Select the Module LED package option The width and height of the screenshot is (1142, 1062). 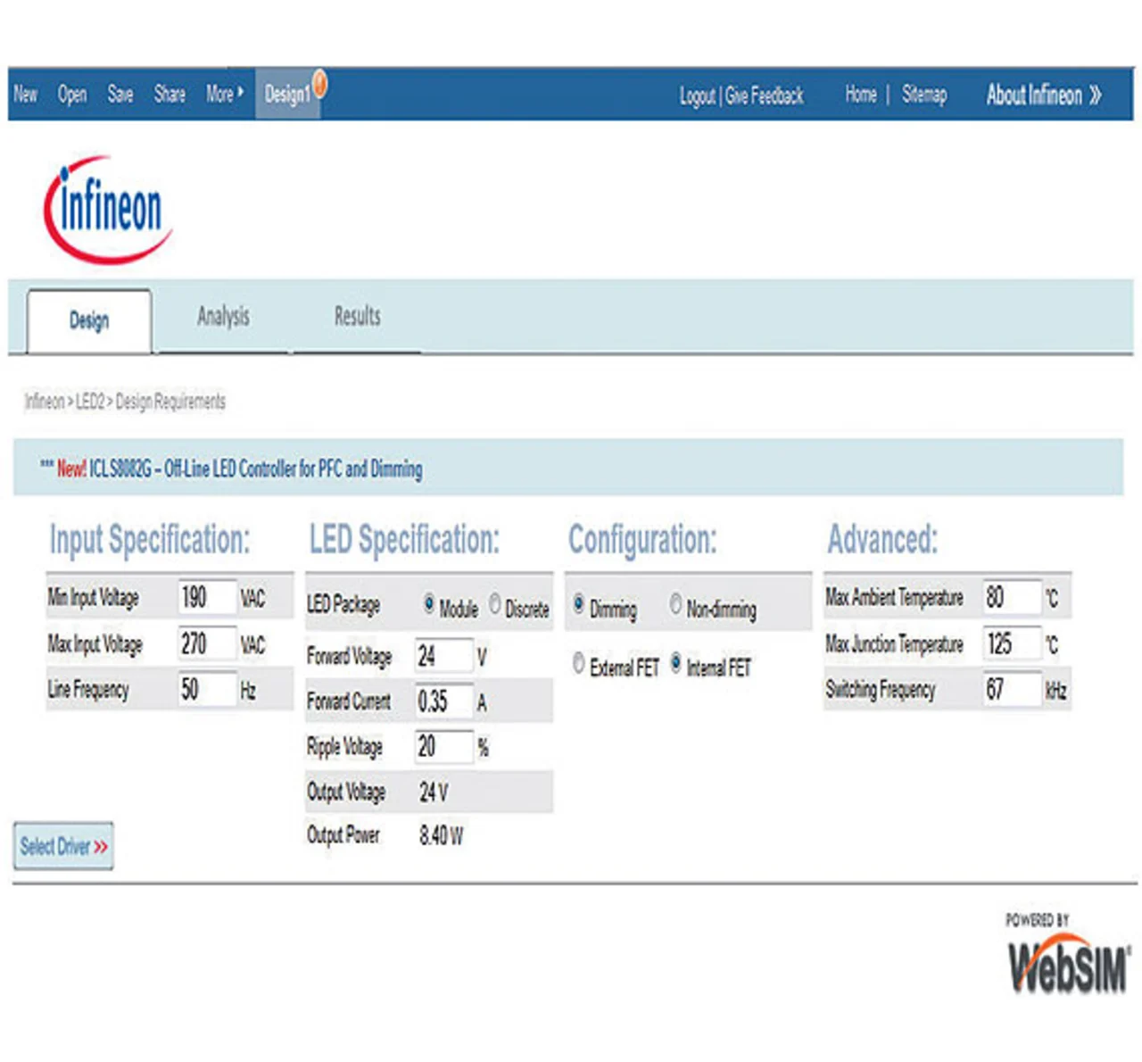429,604
